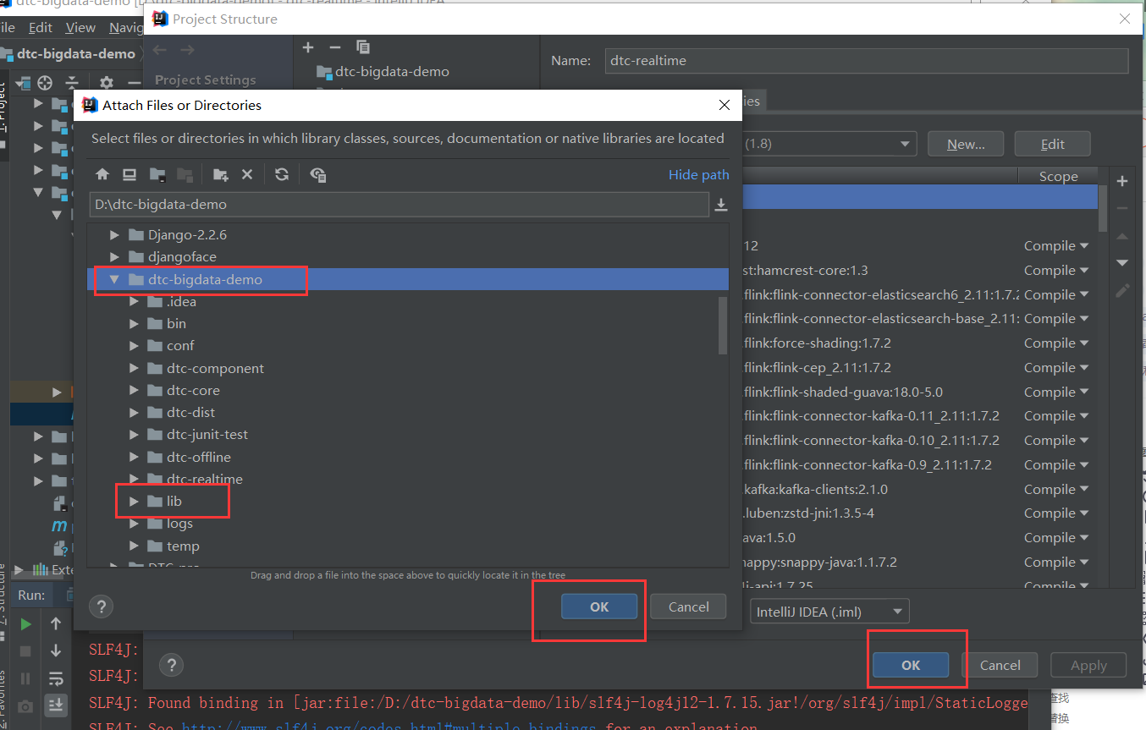The width and height of the screenshot is (1146, 730).
Task: Expand the lib folder
Action: pos(134,500)
